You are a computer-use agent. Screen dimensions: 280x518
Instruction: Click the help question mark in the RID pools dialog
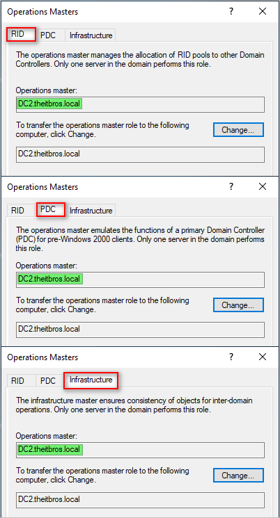[231, 12]
